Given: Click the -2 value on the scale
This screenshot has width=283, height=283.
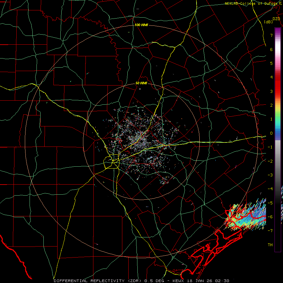Looking at the screenshot, I should coord(270,161).
